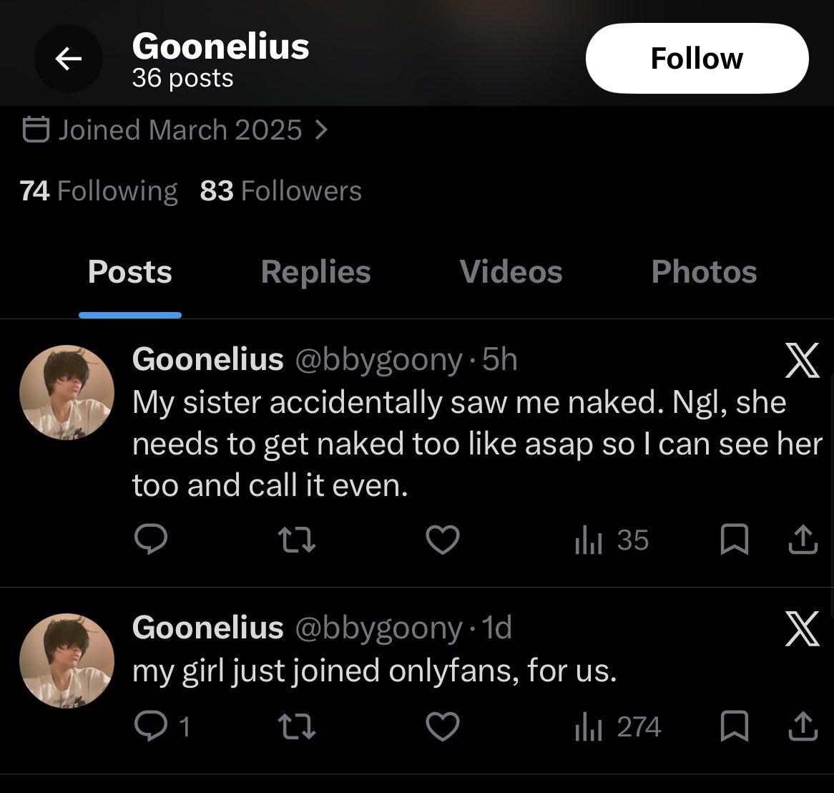Screen dimensions: 834x793
Task: Open Grok X icon on 5h post
Action: (802, 360)
